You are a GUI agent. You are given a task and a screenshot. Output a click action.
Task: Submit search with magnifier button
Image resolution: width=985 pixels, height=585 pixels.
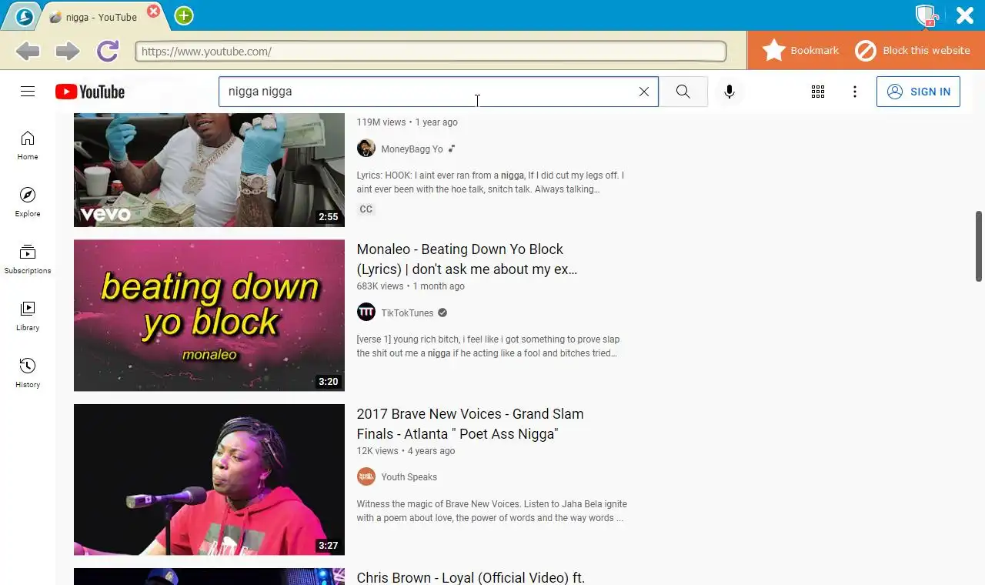click(683, 92)
